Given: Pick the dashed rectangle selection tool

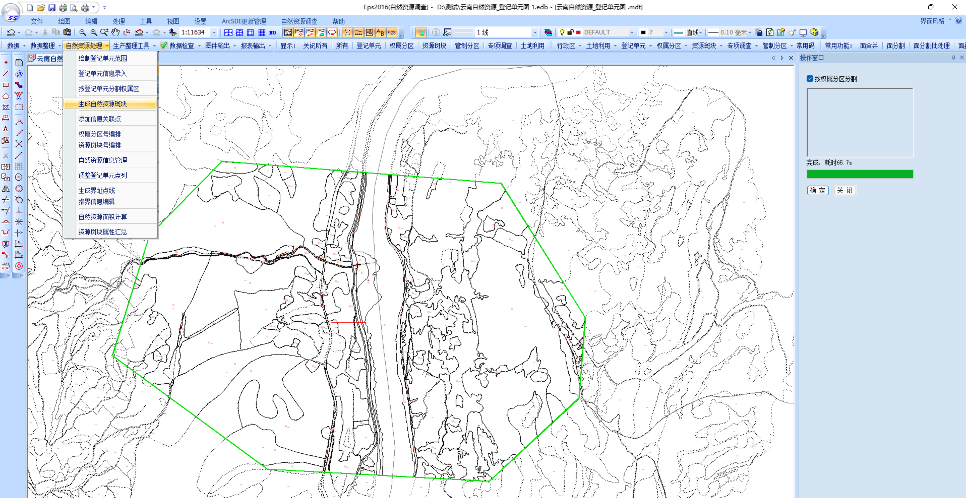Looking at the screenshot, I should [x=19, y=107].
